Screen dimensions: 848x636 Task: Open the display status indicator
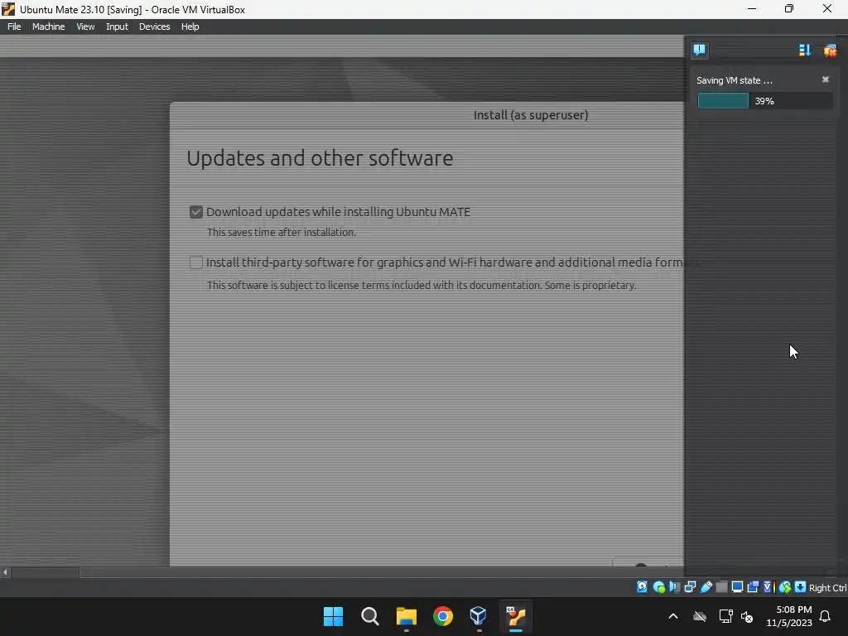737,587
